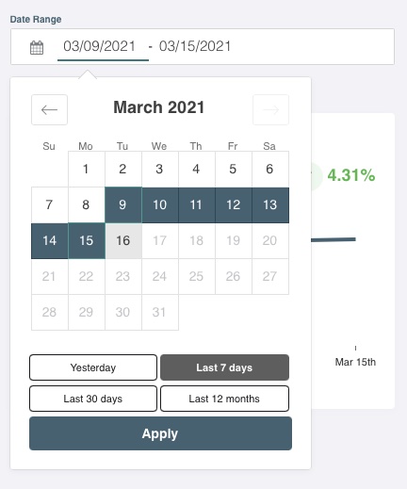Pick March 13 on the calendar

tap(270, 205)
